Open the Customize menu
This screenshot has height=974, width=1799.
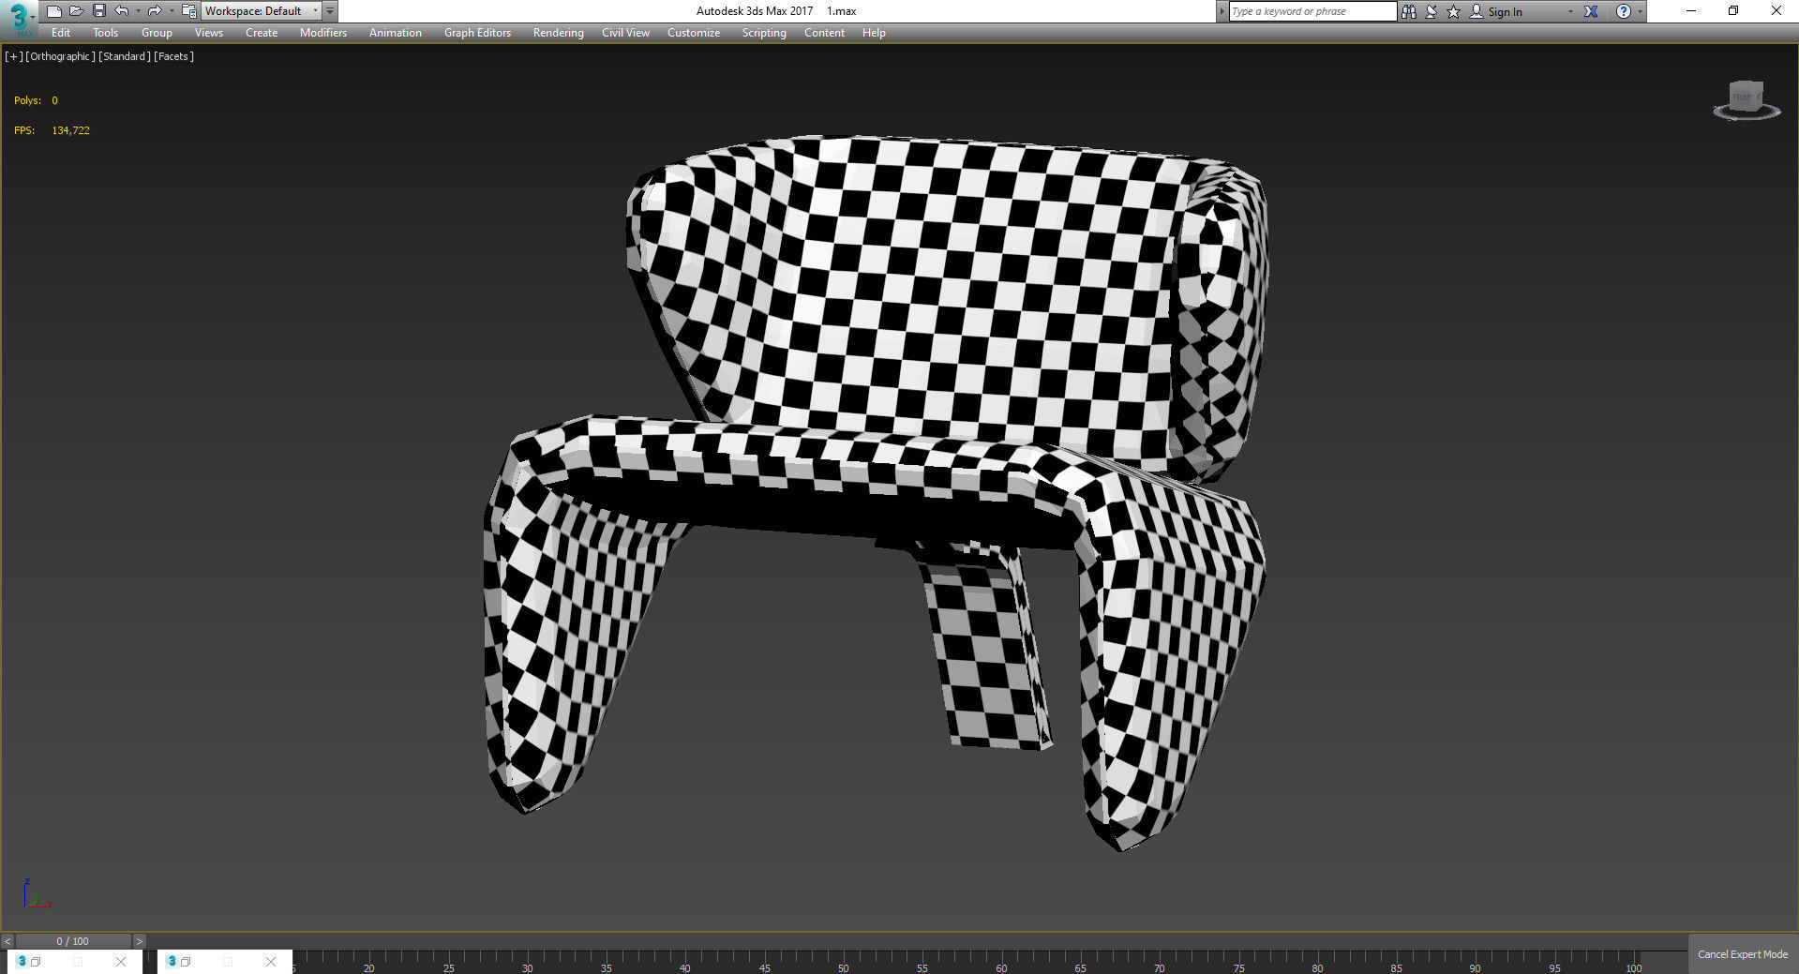tap(694, 33)
